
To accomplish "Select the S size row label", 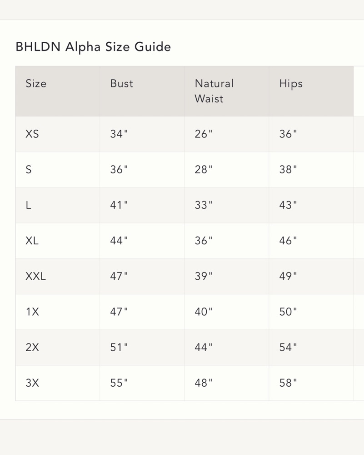I will 28,169.
